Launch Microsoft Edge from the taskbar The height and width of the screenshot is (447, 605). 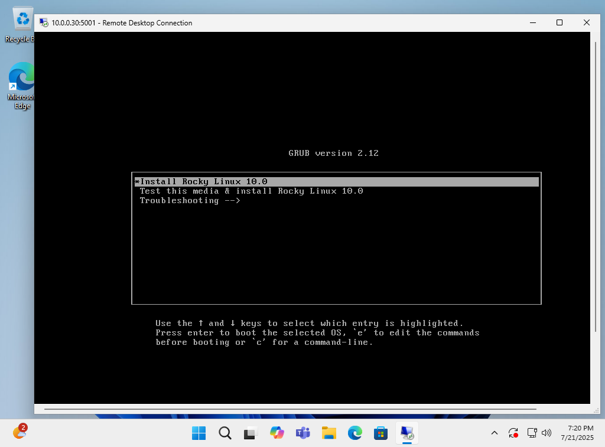(354, 433)
